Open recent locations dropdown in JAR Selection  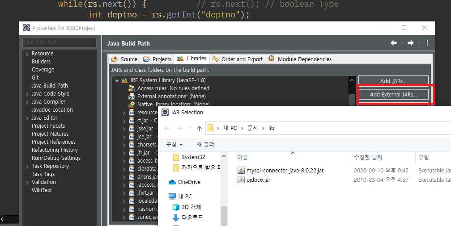(x=190, y=128)
